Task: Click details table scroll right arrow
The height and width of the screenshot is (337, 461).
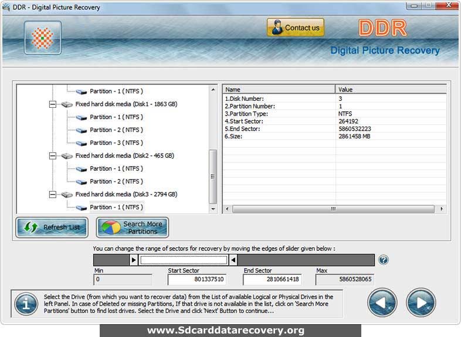Action: pos(442,209)
